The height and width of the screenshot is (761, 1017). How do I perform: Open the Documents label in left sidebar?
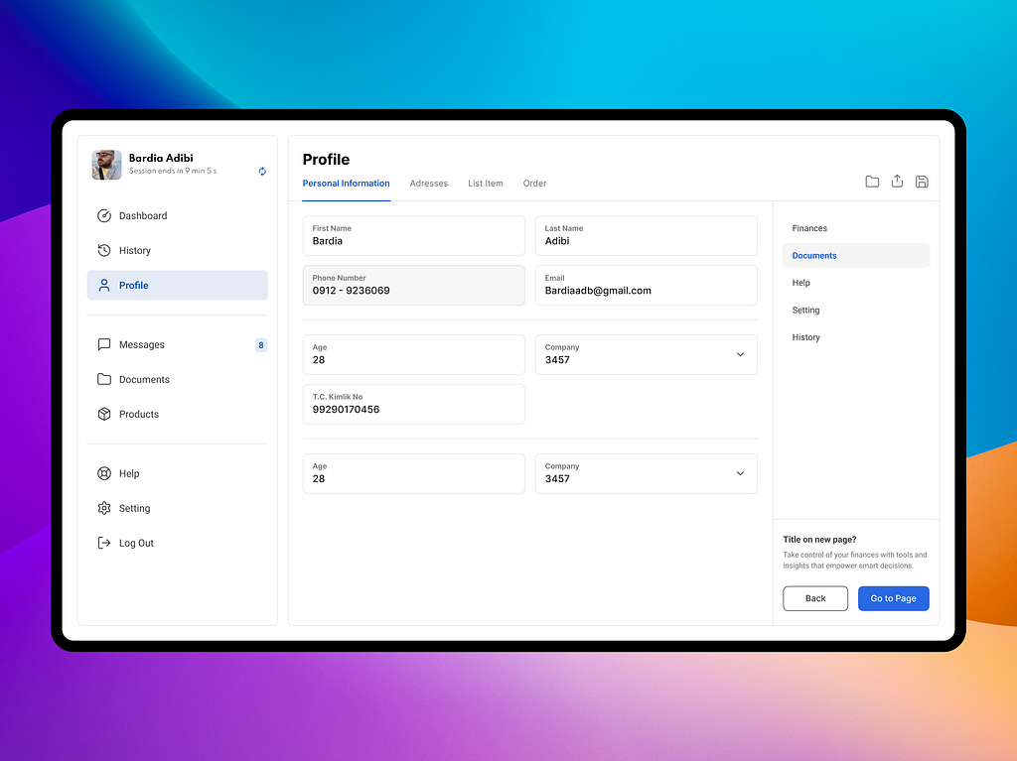144,379
